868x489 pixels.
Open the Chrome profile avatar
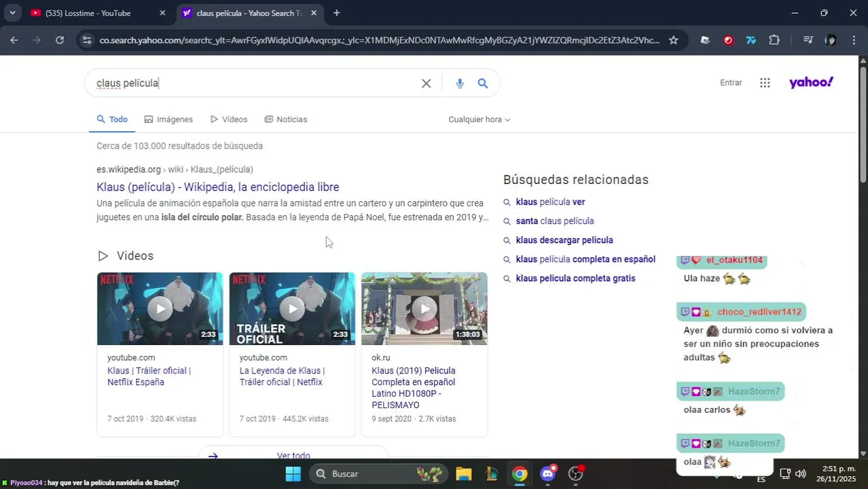pos(831,40)
